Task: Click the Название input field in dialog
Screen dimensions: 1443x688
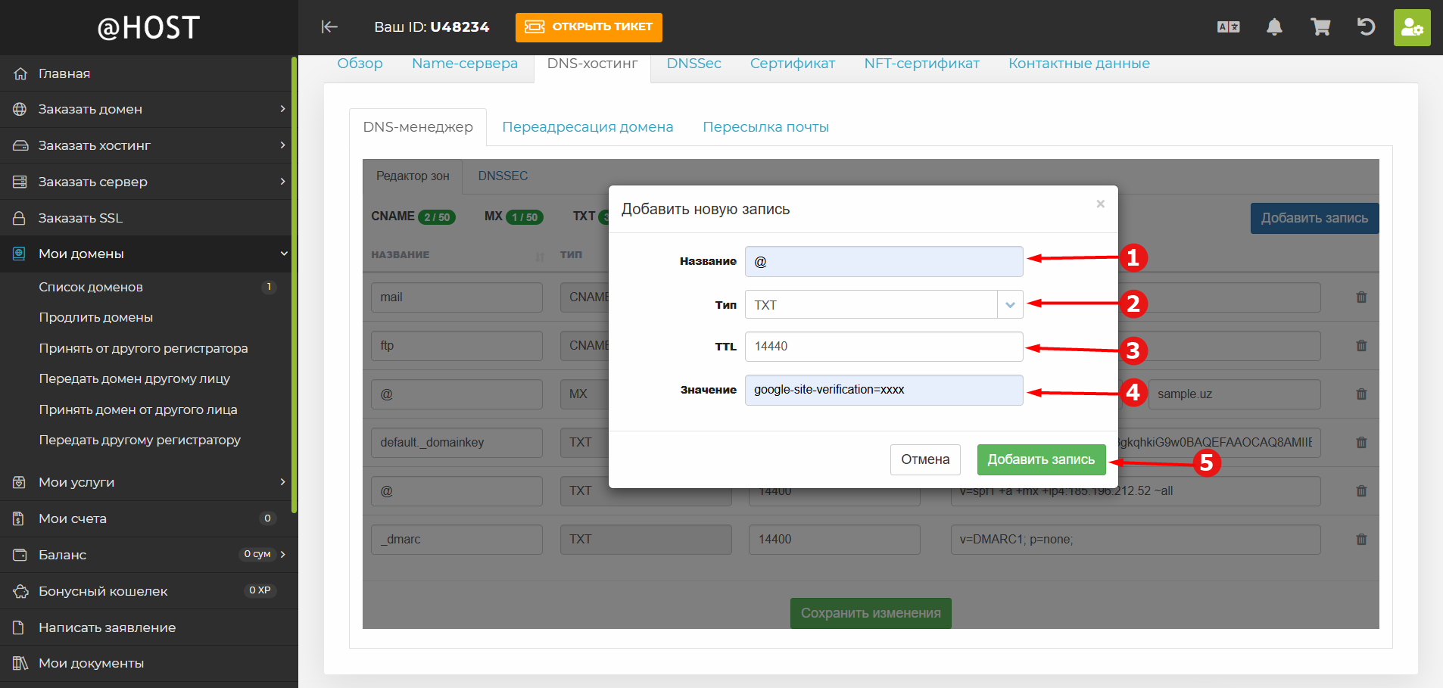Action: tap(884, 262)
